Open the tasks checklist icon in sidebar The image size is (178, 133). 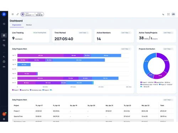(x=4, y=57)
